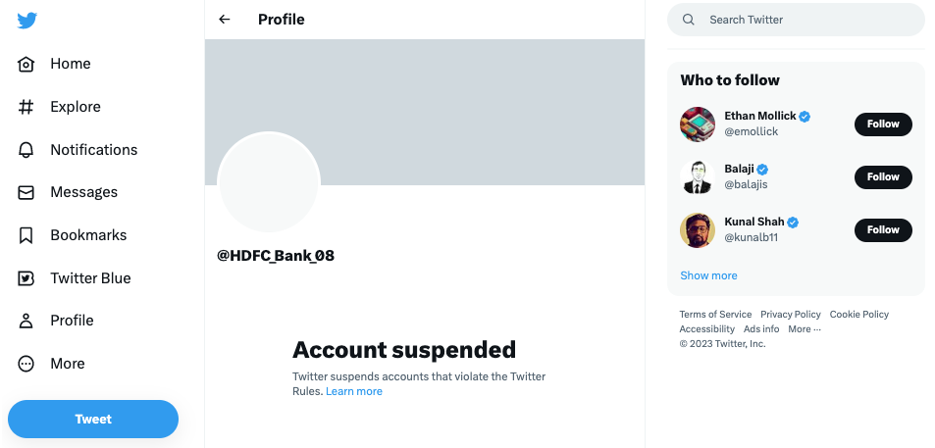This screenshot has height=448, width=935.
Task: Open Bookmarks icon in sidebar
Action: (x=26, y=235)
